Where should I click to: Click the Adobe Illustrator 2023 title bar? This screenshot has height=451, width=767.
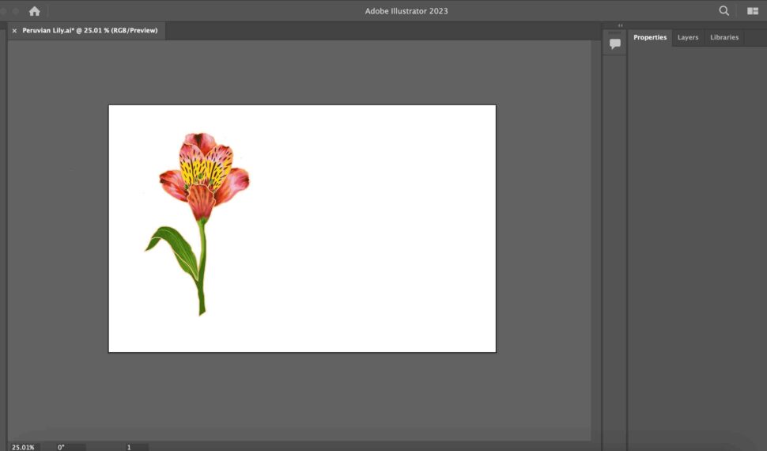[x=406, y=11]
